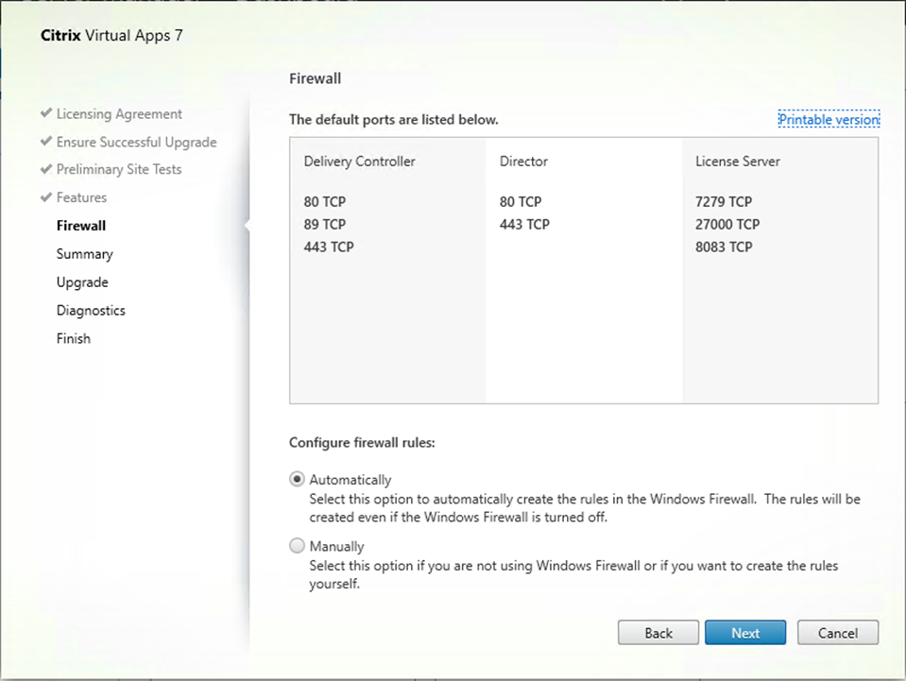The width and height of the screenshot is (906, 681).
Task: Go to Preliminary Site Tests step
Action: tap(119, 169)
